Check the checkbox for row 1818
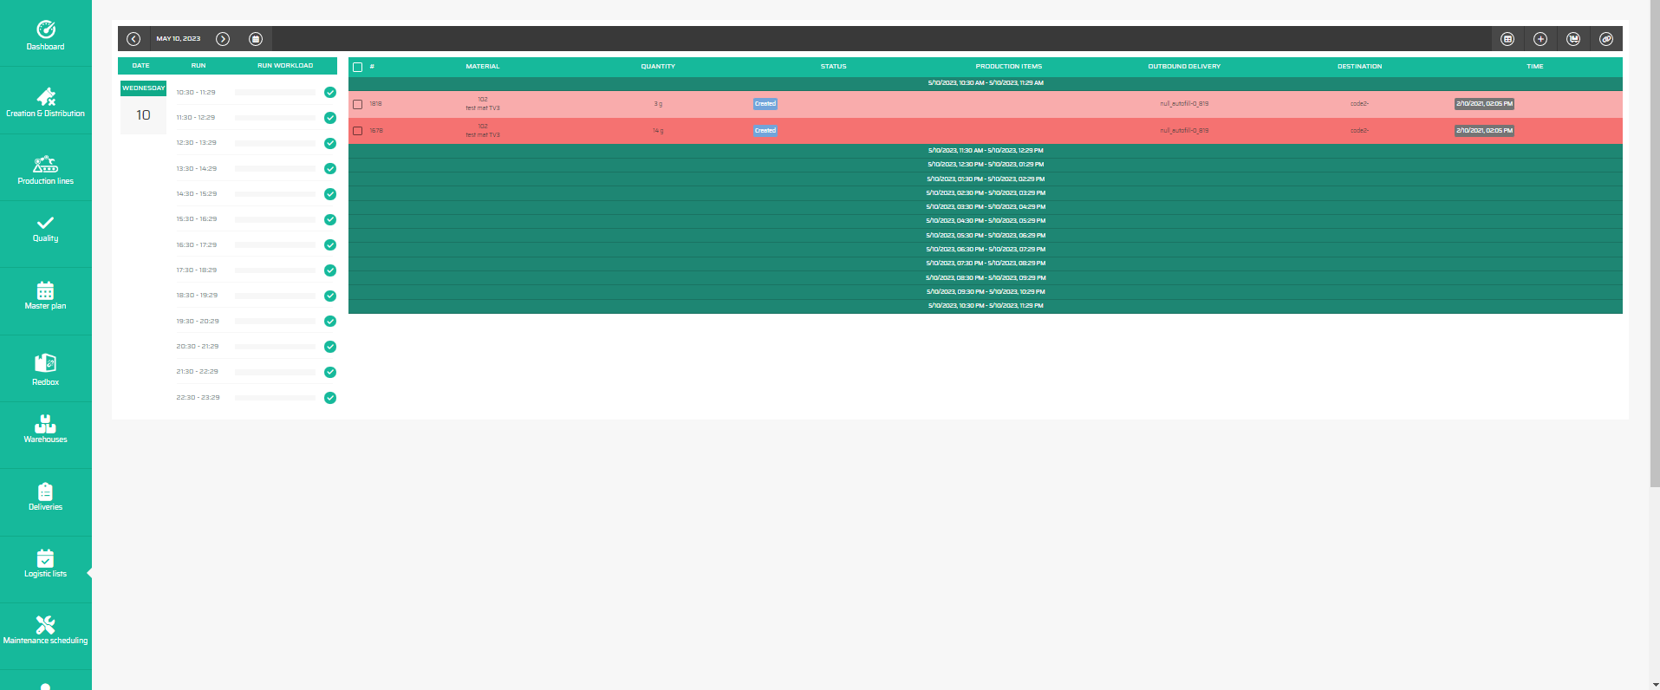 click(358, 104)
